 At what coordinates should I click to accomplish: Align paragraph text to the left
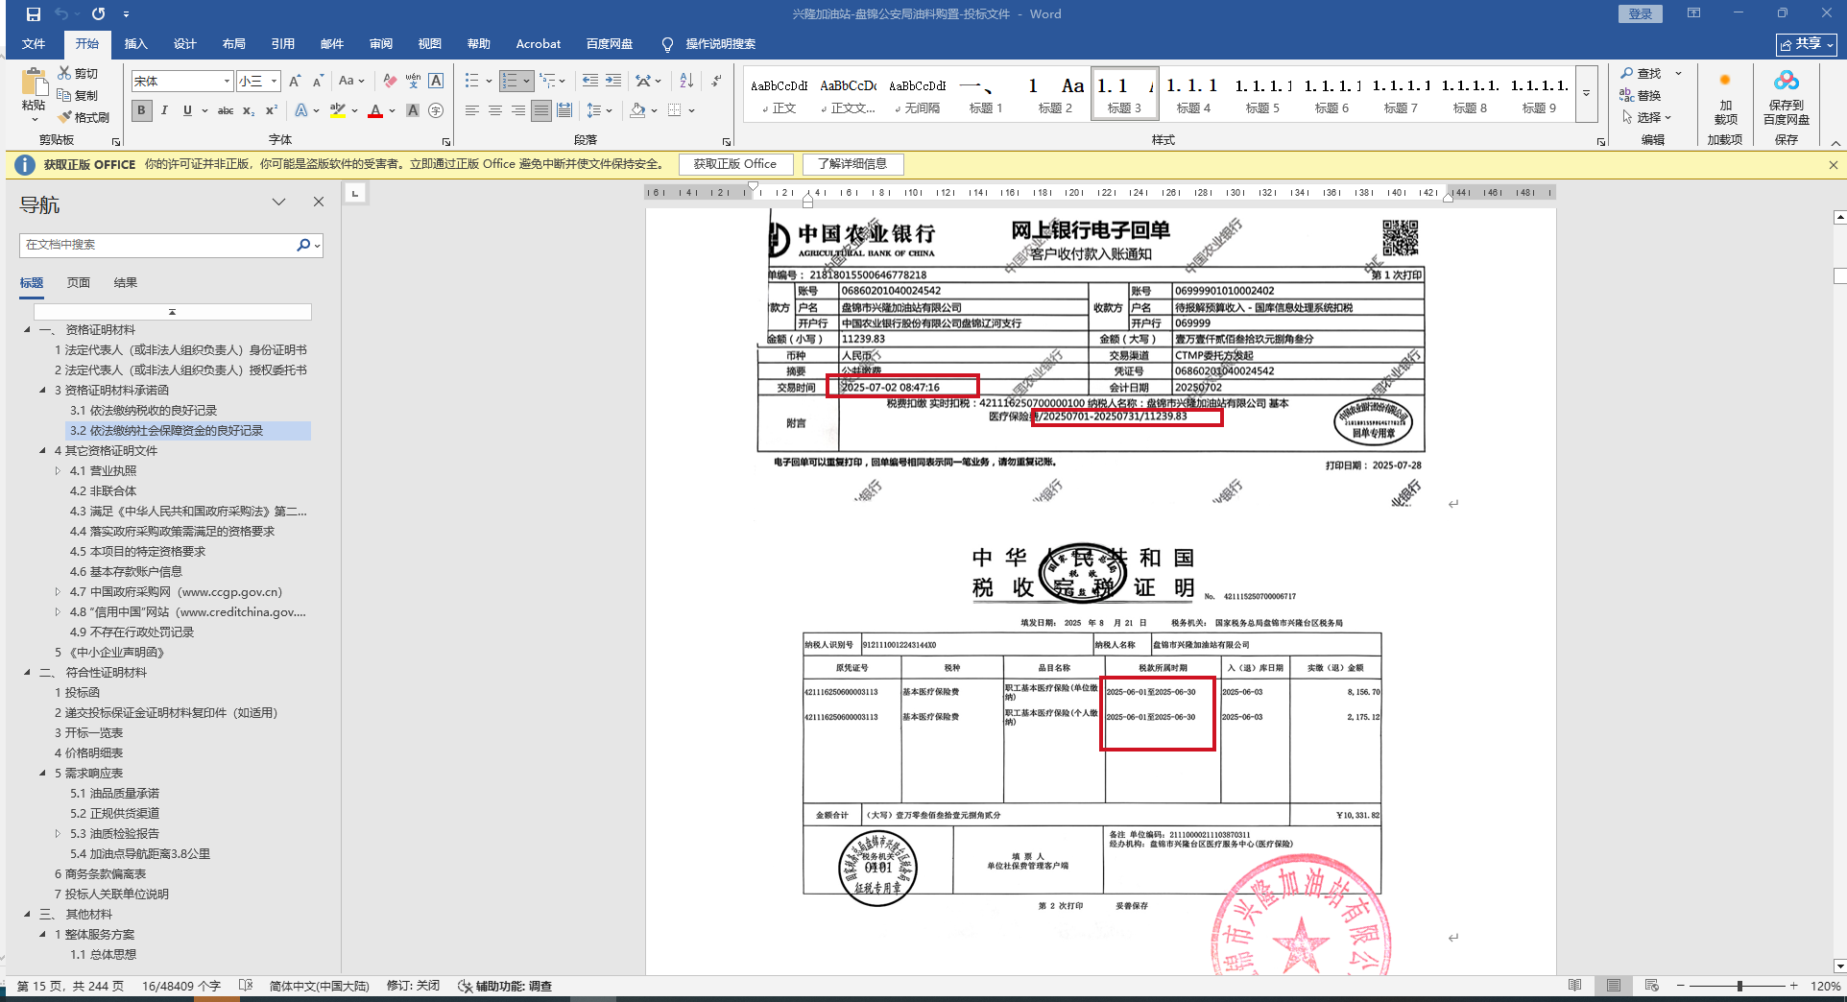[472, 110]
